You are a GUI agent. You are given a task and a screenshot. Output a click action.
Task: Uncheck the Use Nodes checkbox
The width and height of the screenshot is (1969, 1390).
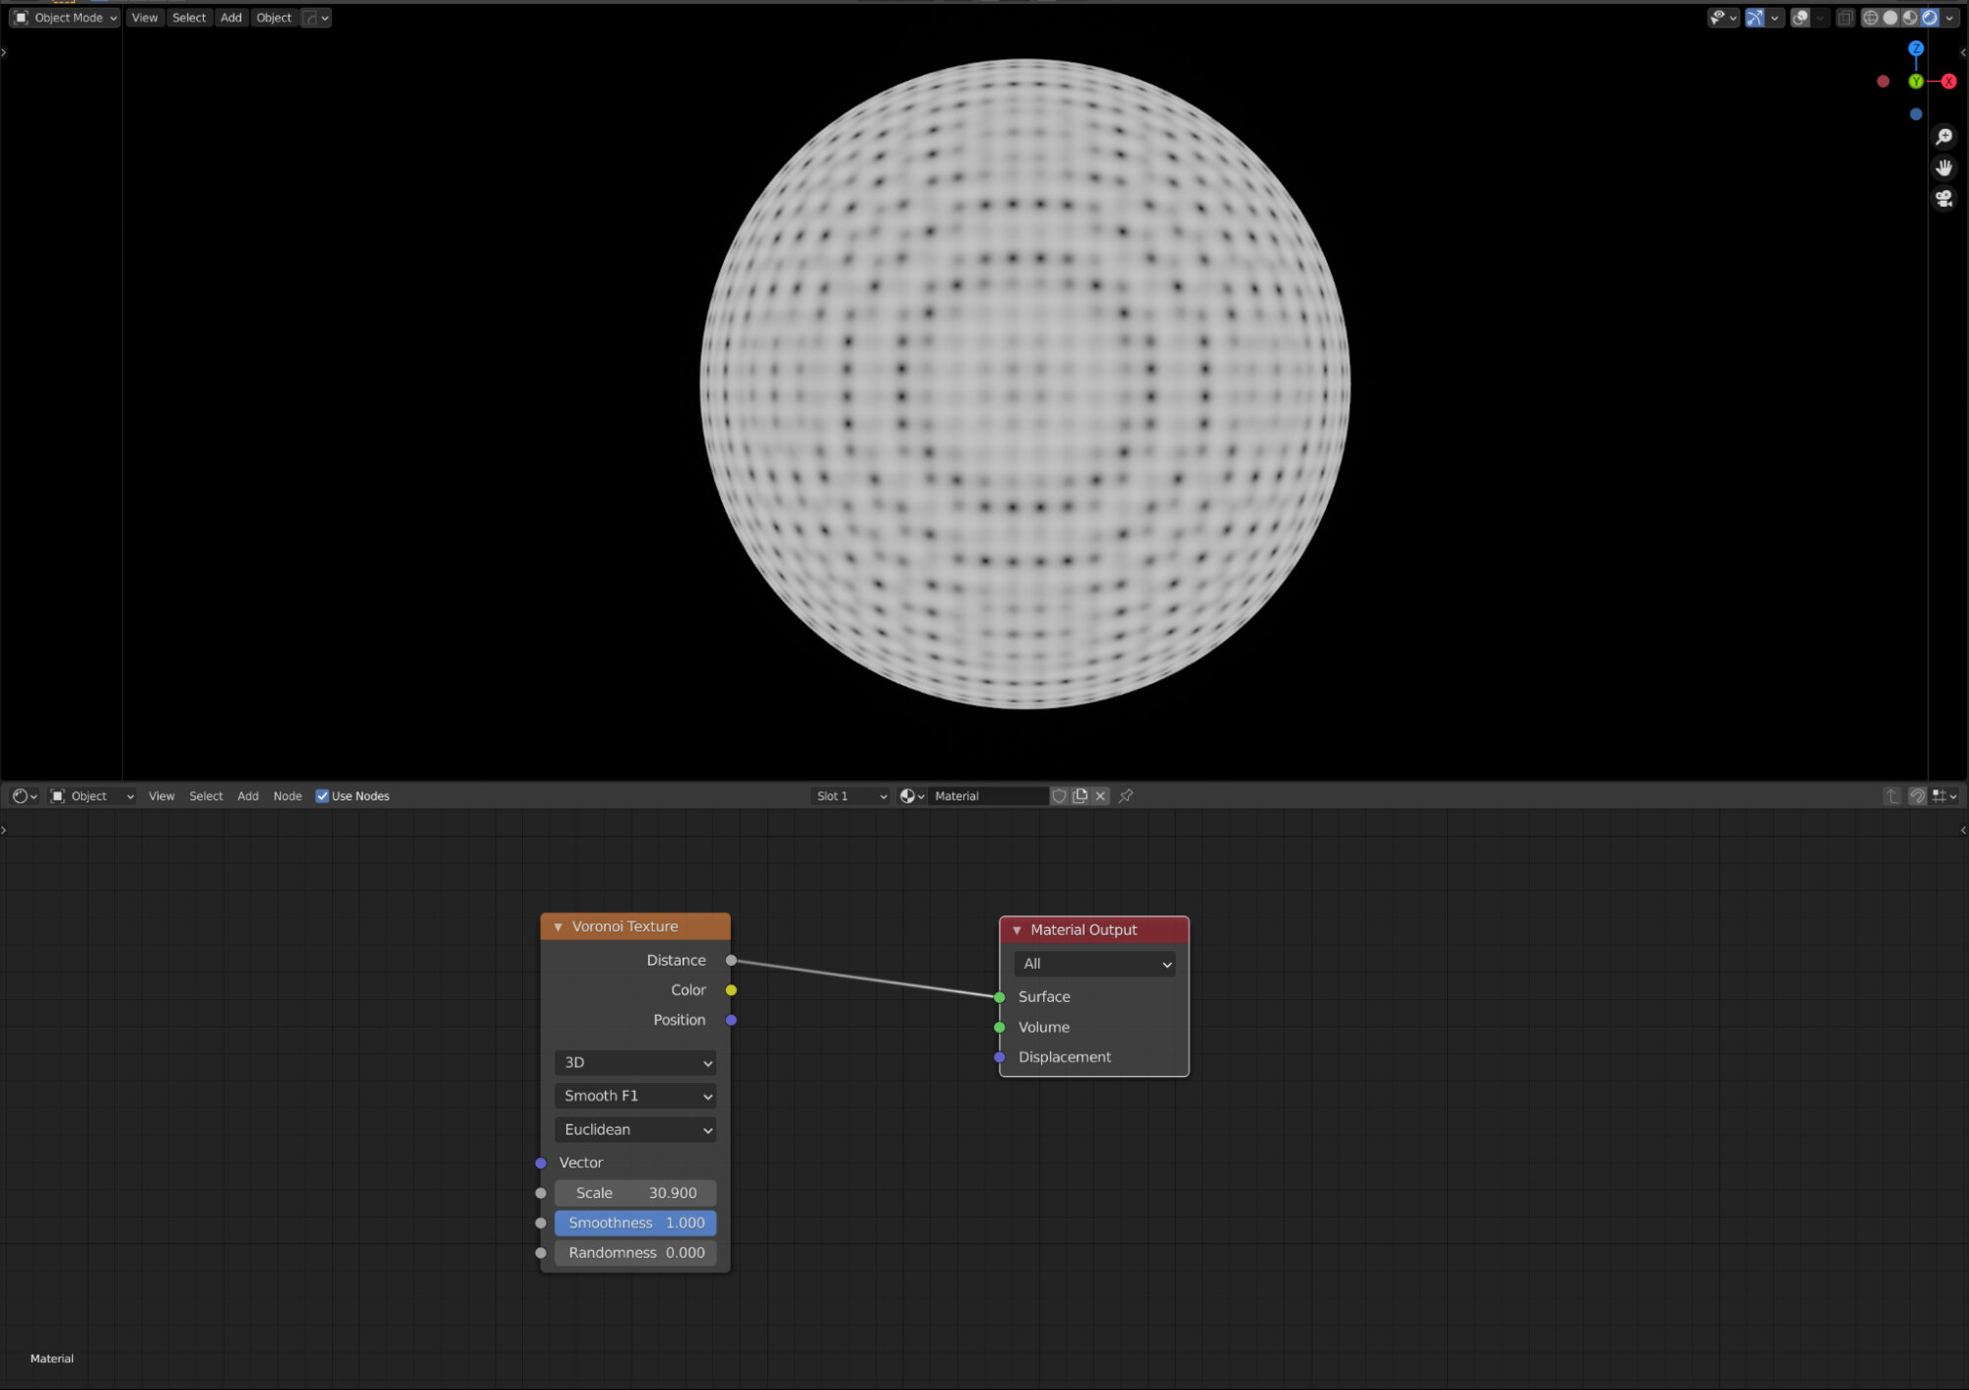click(322, 795)
